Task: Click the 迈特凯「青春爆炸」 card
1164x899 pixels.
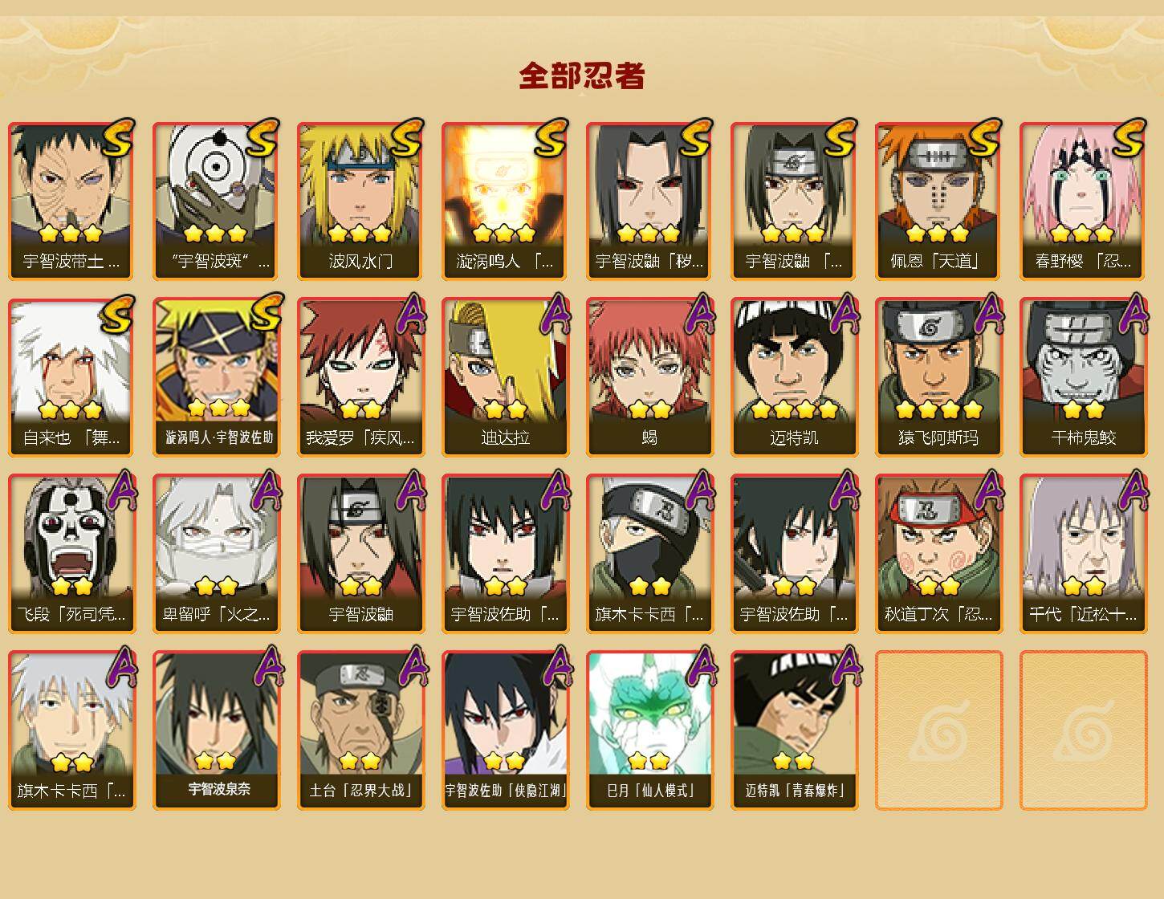Action: [794, 730]
